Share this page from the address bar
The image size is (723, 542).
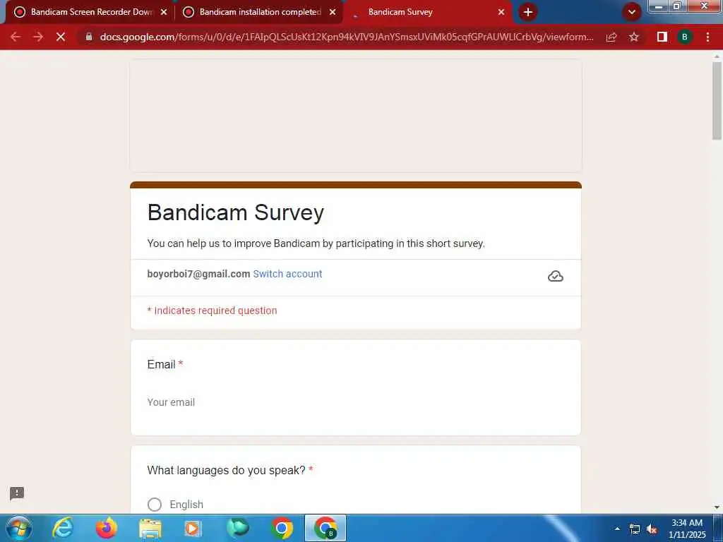[611, 37]
